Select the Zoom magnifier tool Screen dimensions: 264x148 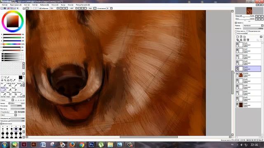click(x=5, y=81)
